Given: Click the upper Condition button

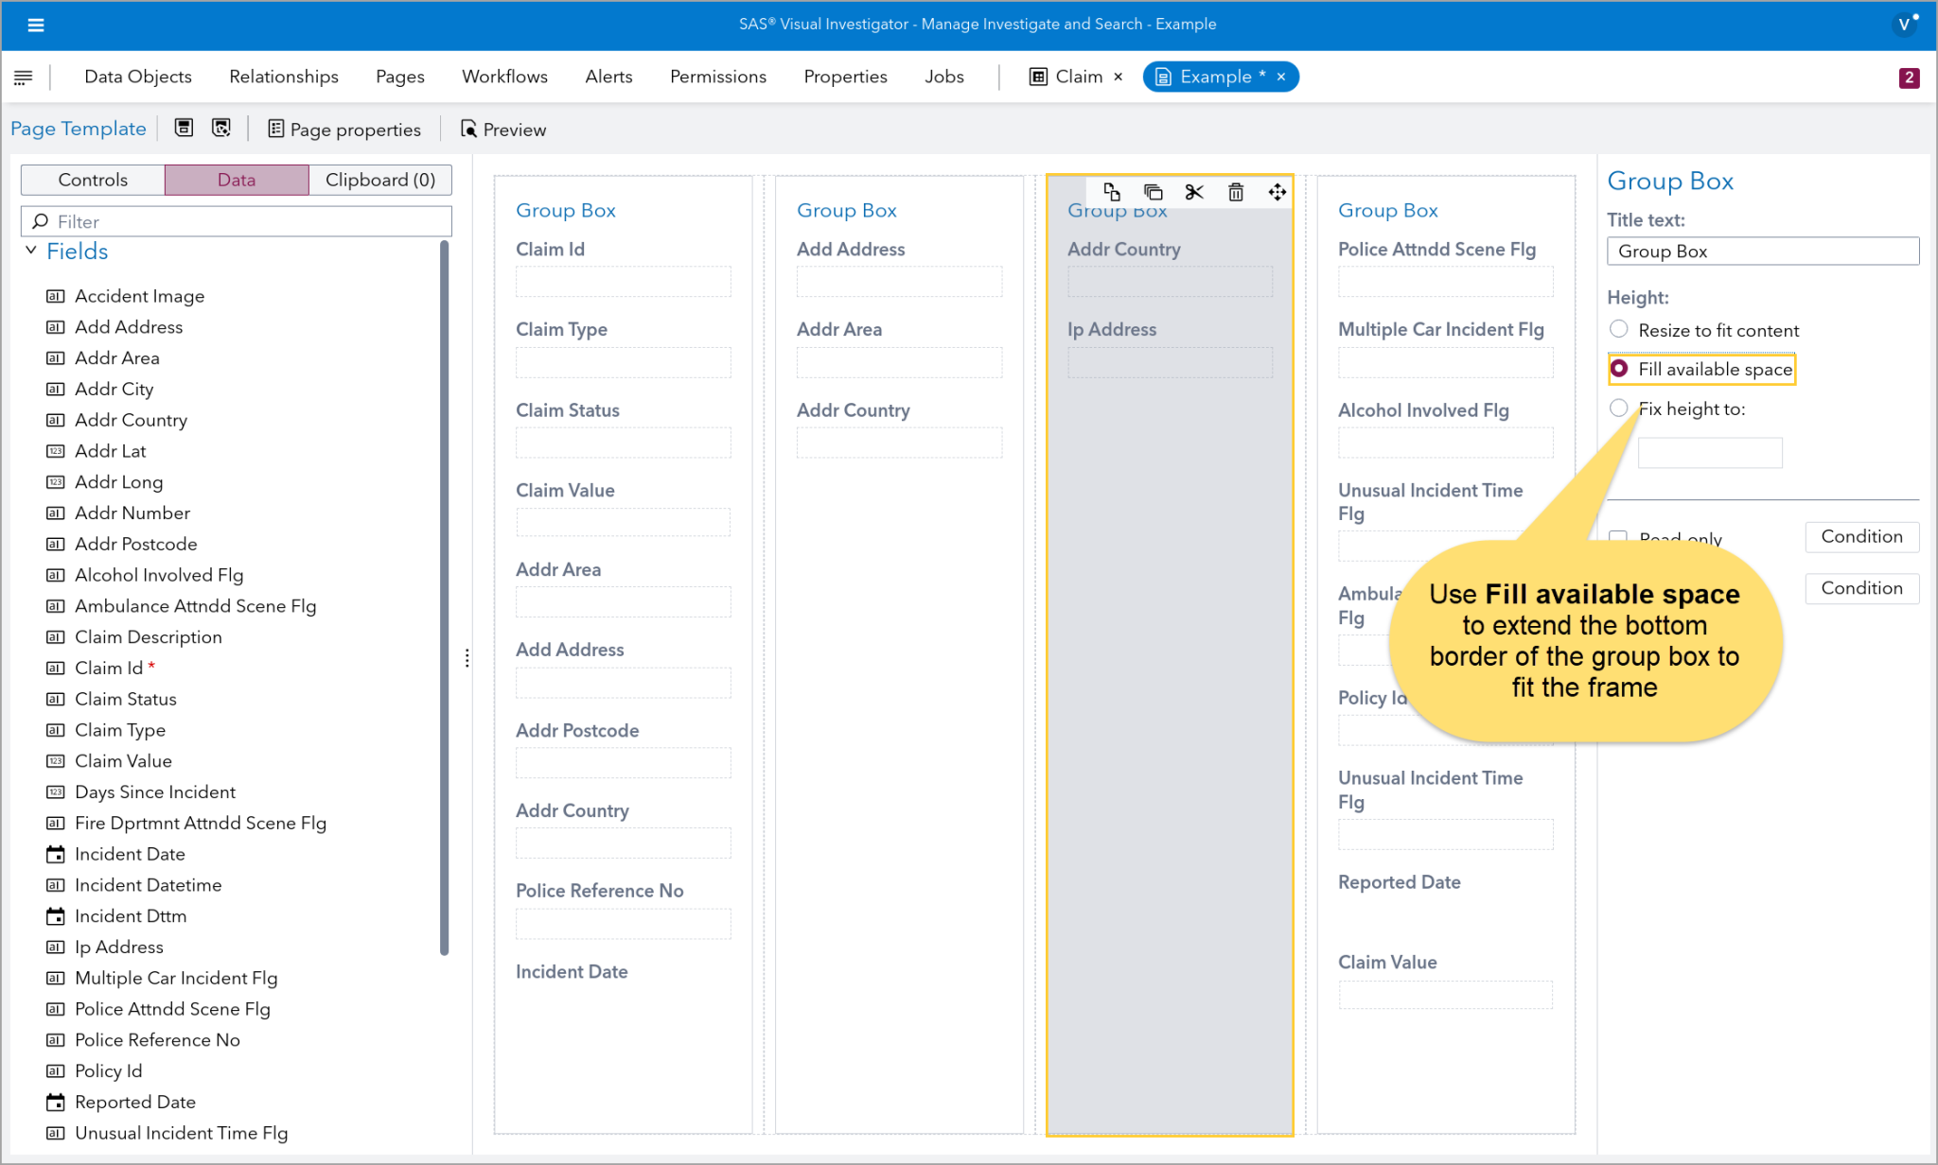Looking at the screenshot, I should point(1861,536).
